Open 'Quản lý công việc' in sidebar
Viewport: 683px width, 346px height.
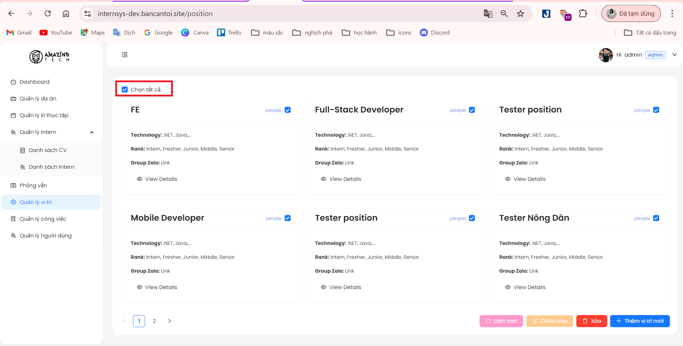pos(43,219)
